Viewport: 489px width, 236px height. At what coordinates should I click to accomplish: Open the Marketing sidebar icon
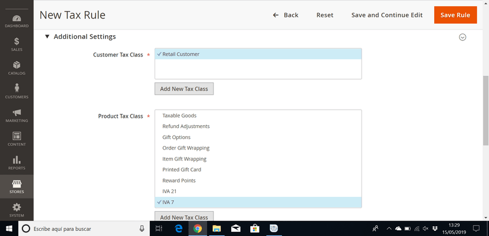(x=17, y=115)
